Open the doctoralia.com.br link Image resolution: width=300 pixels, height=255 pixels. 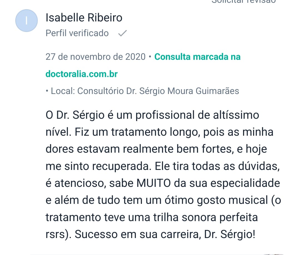81,74
